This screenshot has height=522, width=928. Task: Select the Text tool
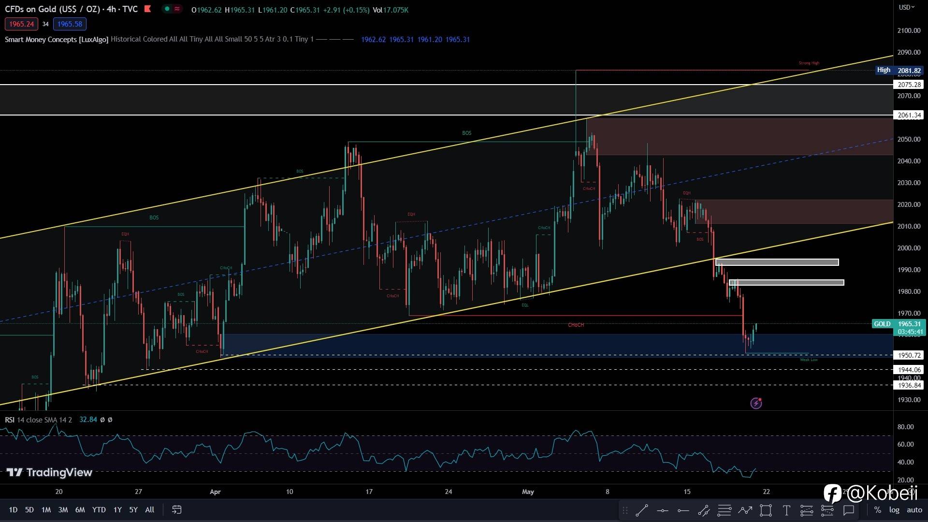786,510
